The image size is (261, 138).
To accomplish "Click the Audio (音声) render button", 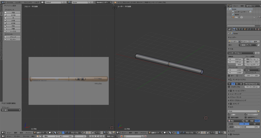I will click(254, 42).
